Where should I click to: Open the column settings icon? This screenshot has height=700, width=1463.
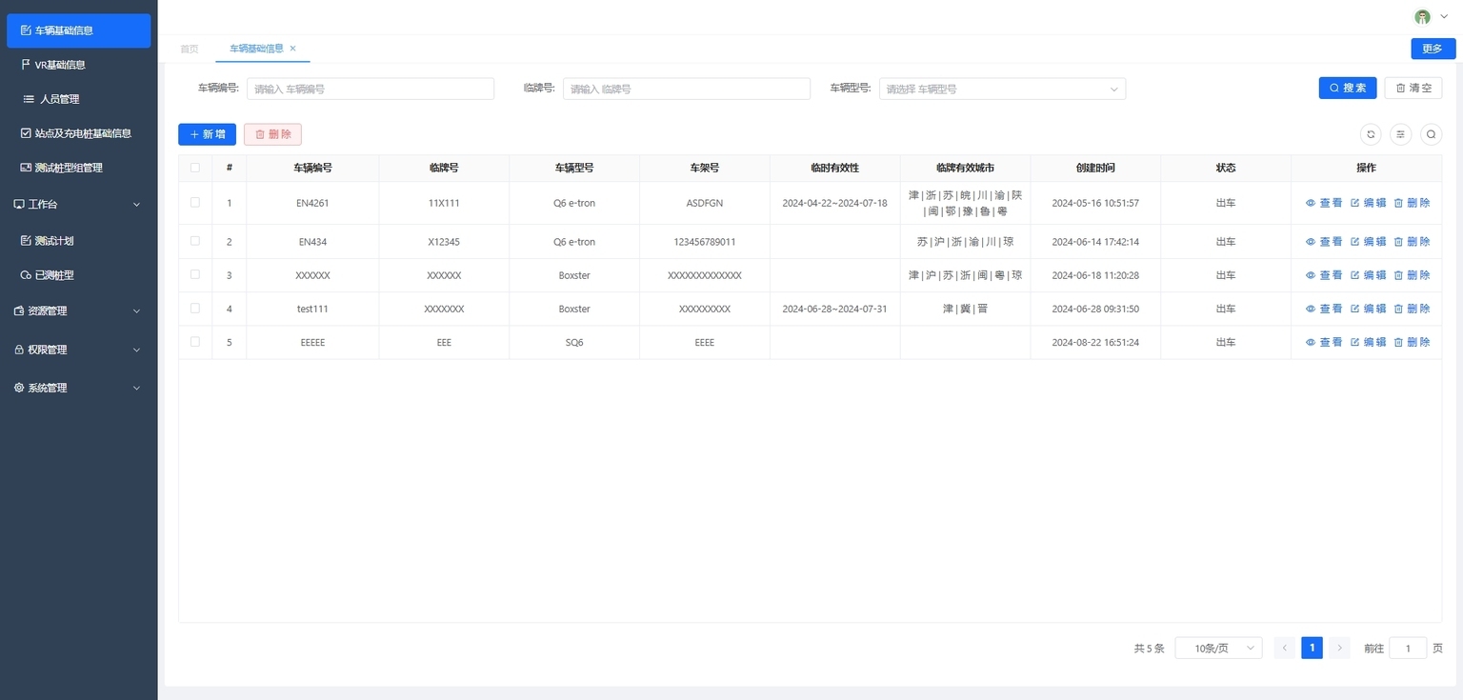click(x=1401, y=134)
